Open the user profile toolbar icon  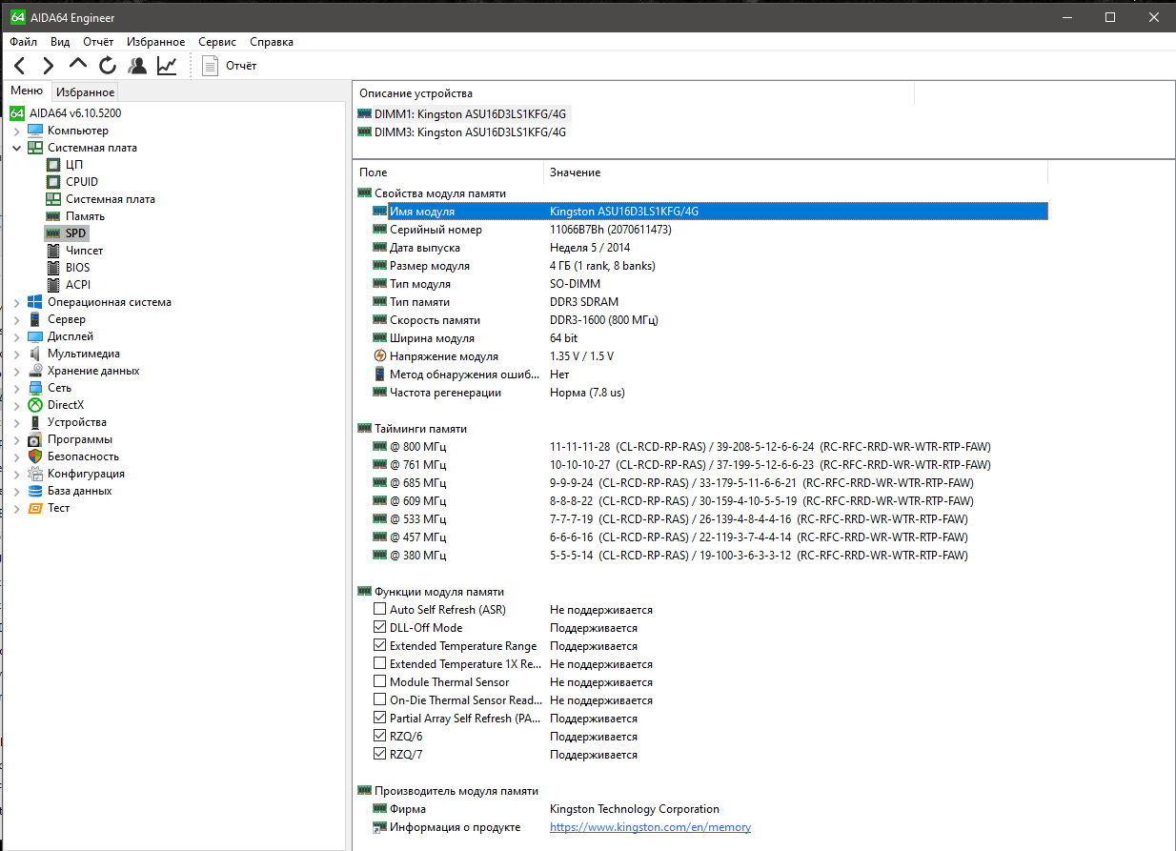(137, 66)
